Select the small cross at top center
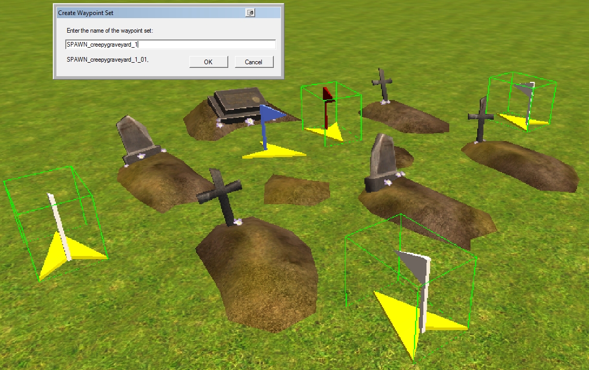This screenshot has width=589, height=370. point(383,83)
